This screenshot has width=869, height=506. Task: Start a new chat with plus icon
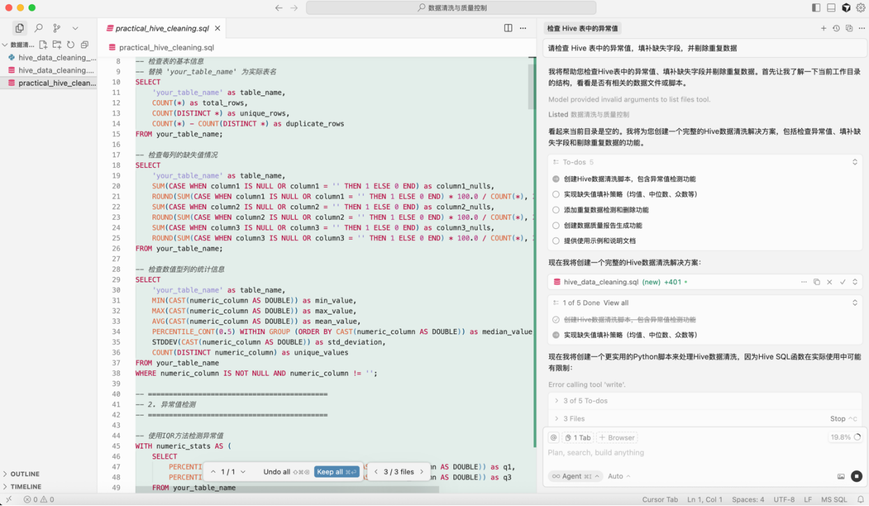pyautogui.click(x=823, y=29)
